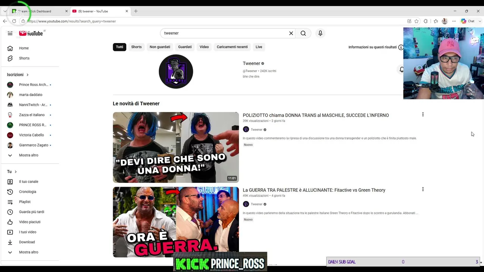Open the YouTube hamburger guide menu
Viewport: 484px width, 272px height.
pyautogui.click(x=10, y=33)
